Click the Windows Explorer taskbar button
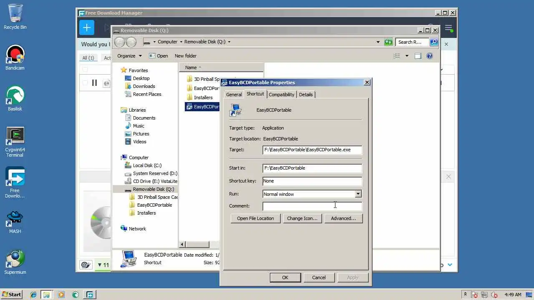The height and width of the screenshot is (300, 534). 47,295
